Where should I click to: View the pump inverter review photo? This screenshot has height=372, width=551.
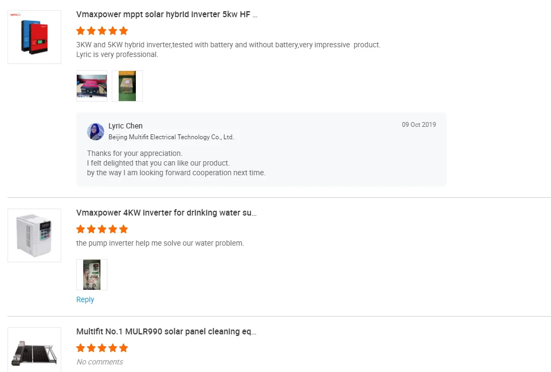click(92, 275)
